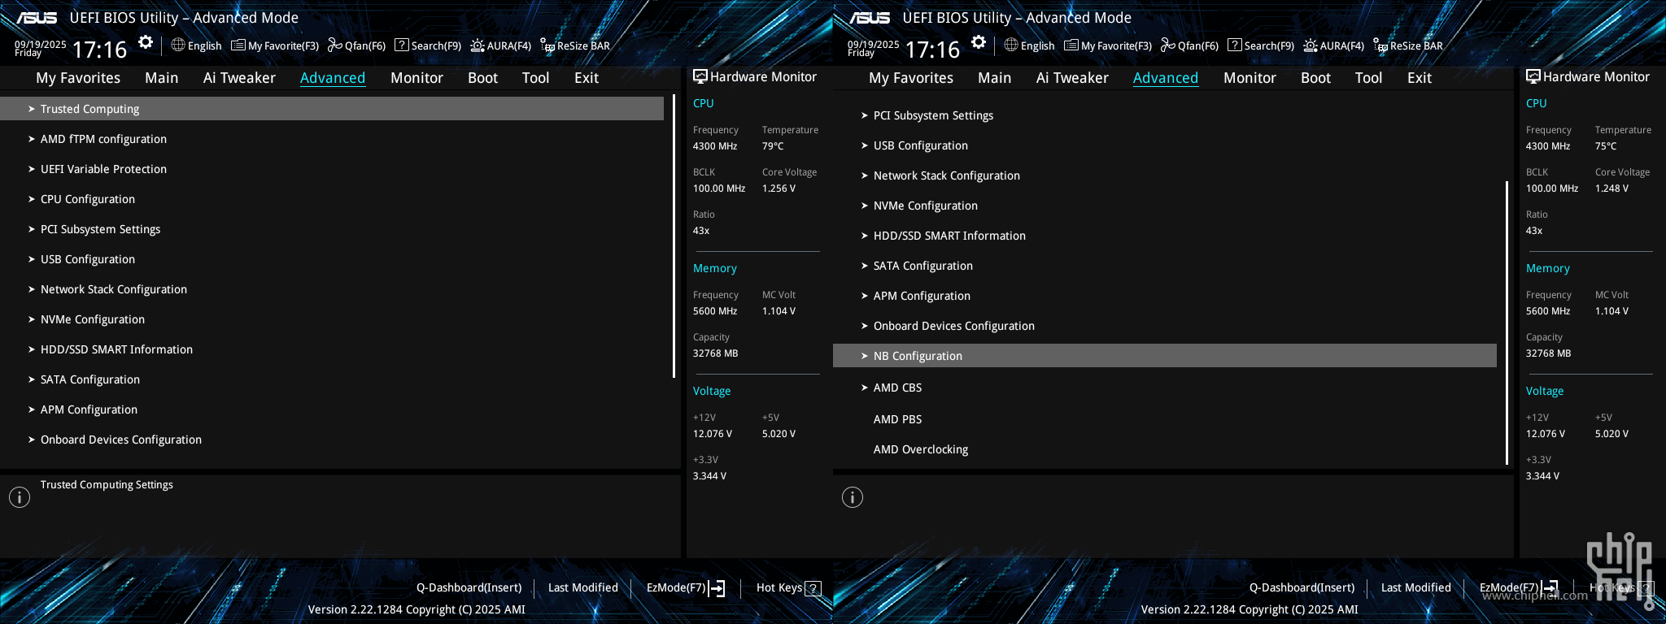Image resolution: width=1666 pixels, height=624 pixels.
Task: Click Hardware Monitor icon in right BIOS screen
Action: (x=1533, y=76)
